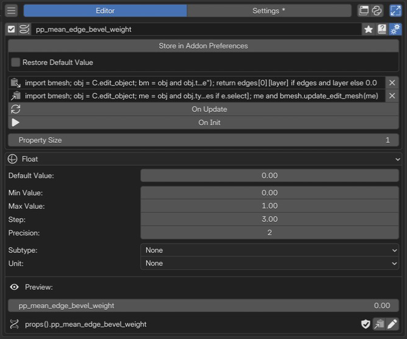The height and width of the screenshot is (339, 407).
Task: Change the Default Value field
Action: coord(269,175)
